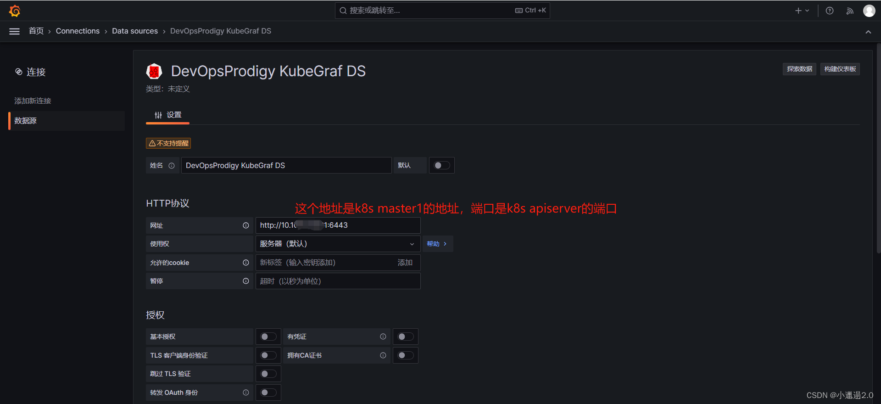Open the help question mark icon
This screenshot has width=881, height=404.
[830, 11]
